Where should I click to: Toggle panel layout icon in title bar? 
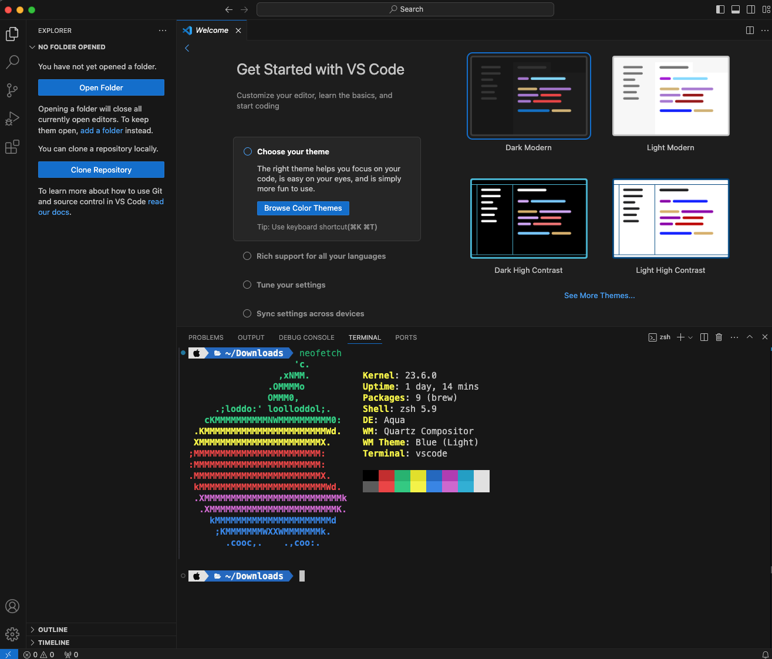coord(736,9)
